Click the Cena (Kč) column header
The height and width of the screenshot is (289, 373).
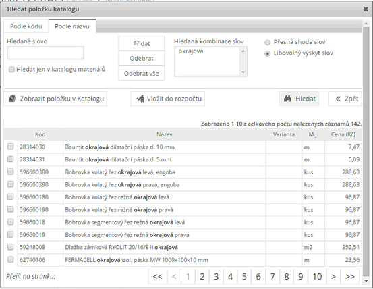tap(343, 134)
